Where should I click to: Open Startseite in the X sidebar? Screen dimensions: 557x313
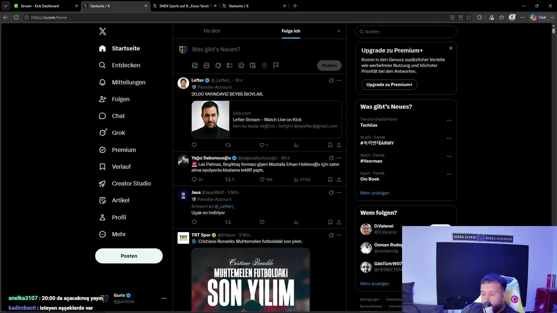120,48
